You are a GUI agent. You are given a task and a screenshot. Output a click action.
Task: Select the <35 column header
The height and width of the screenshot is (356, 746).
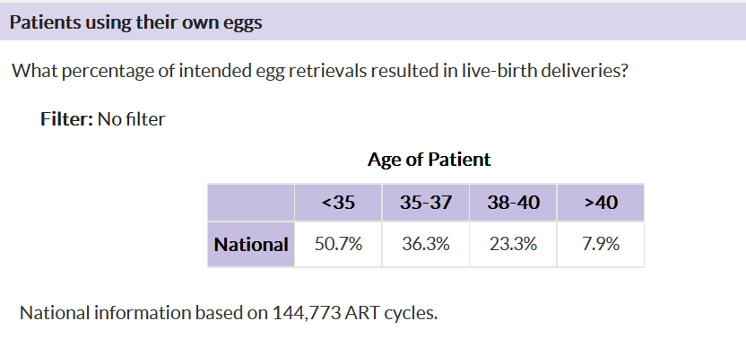pos(338,203)
